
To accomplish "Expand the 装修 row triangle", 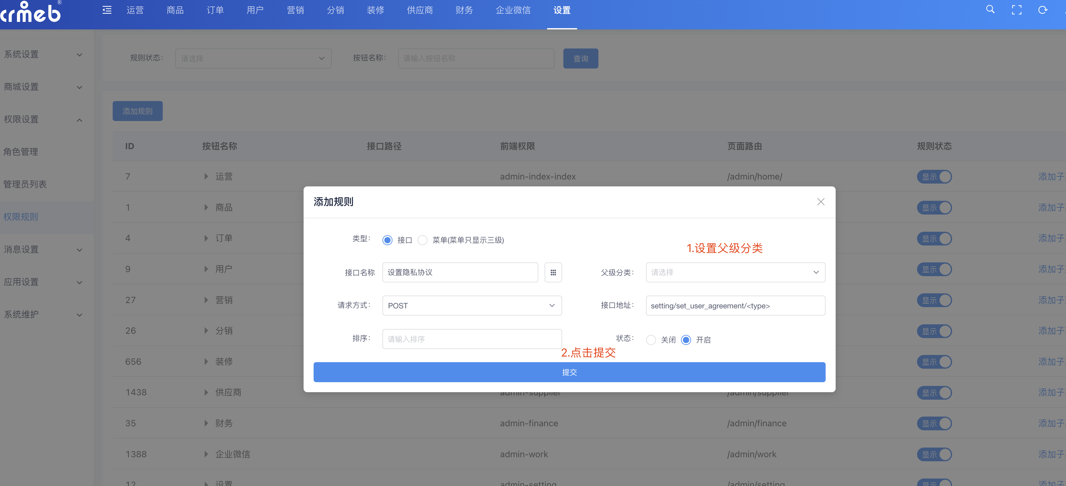I will point(206,362).
